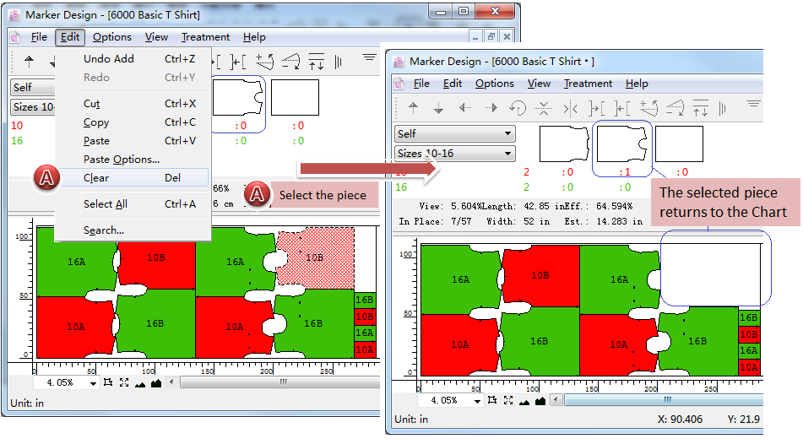
Task: Open the Self dropdown in right window
Action: 455,133
